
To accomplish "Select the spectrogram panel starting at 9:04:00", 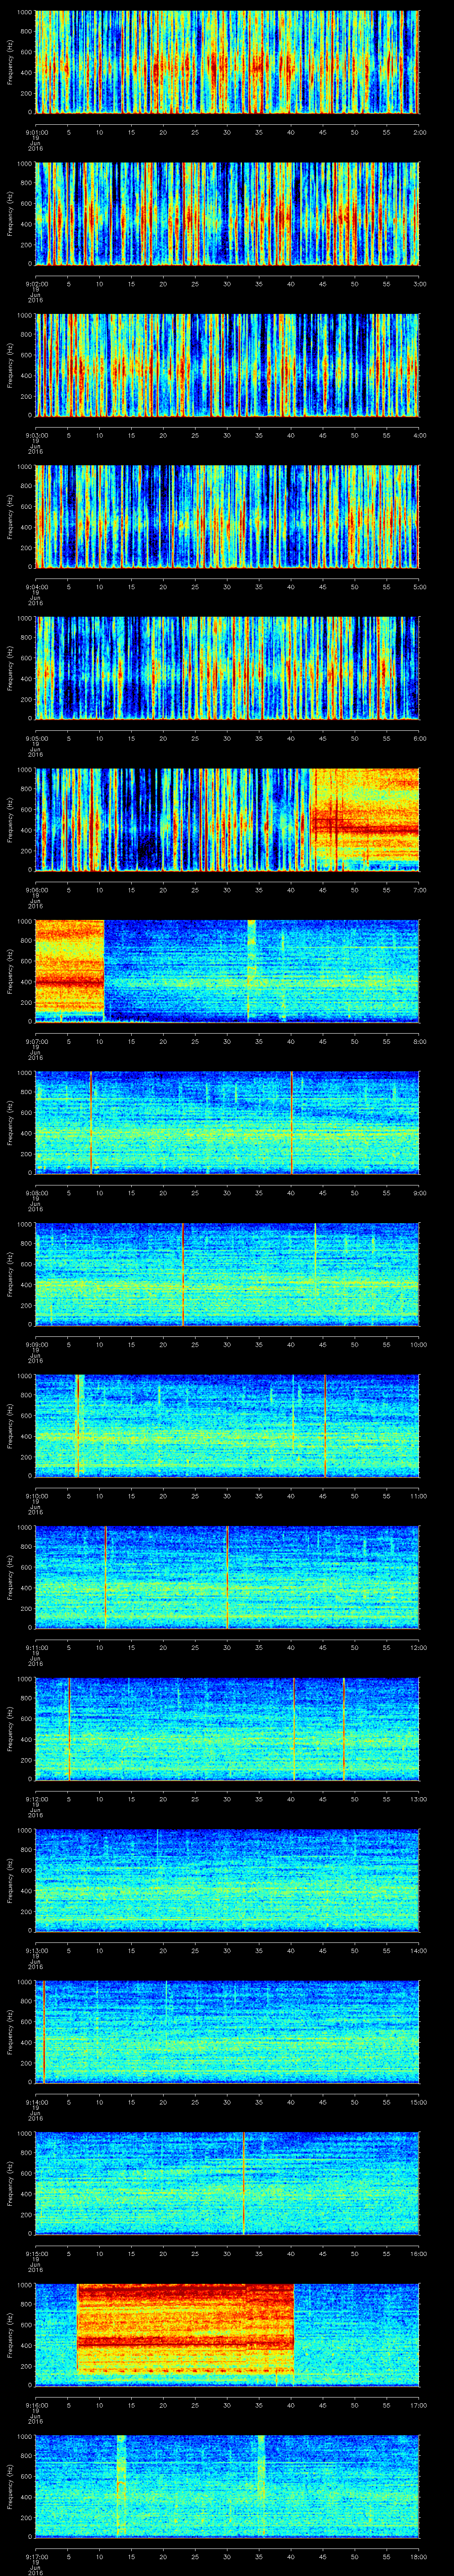I will tap(227, 517).
